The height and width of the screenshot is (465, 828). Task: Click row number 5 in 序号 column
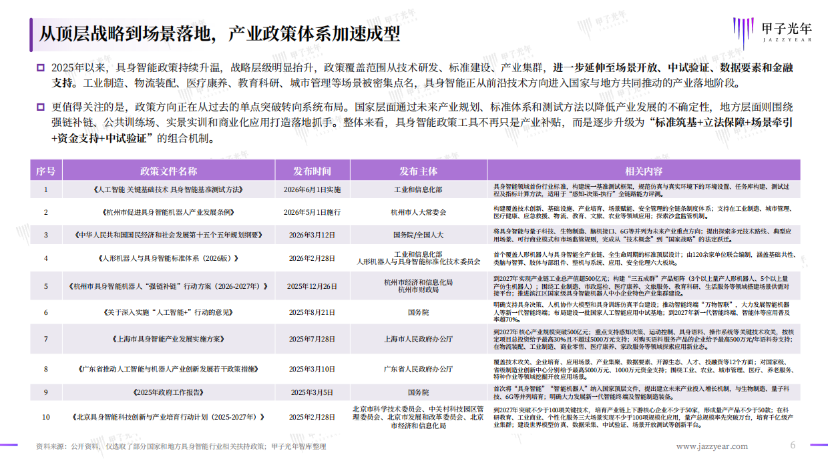point(46,286)
